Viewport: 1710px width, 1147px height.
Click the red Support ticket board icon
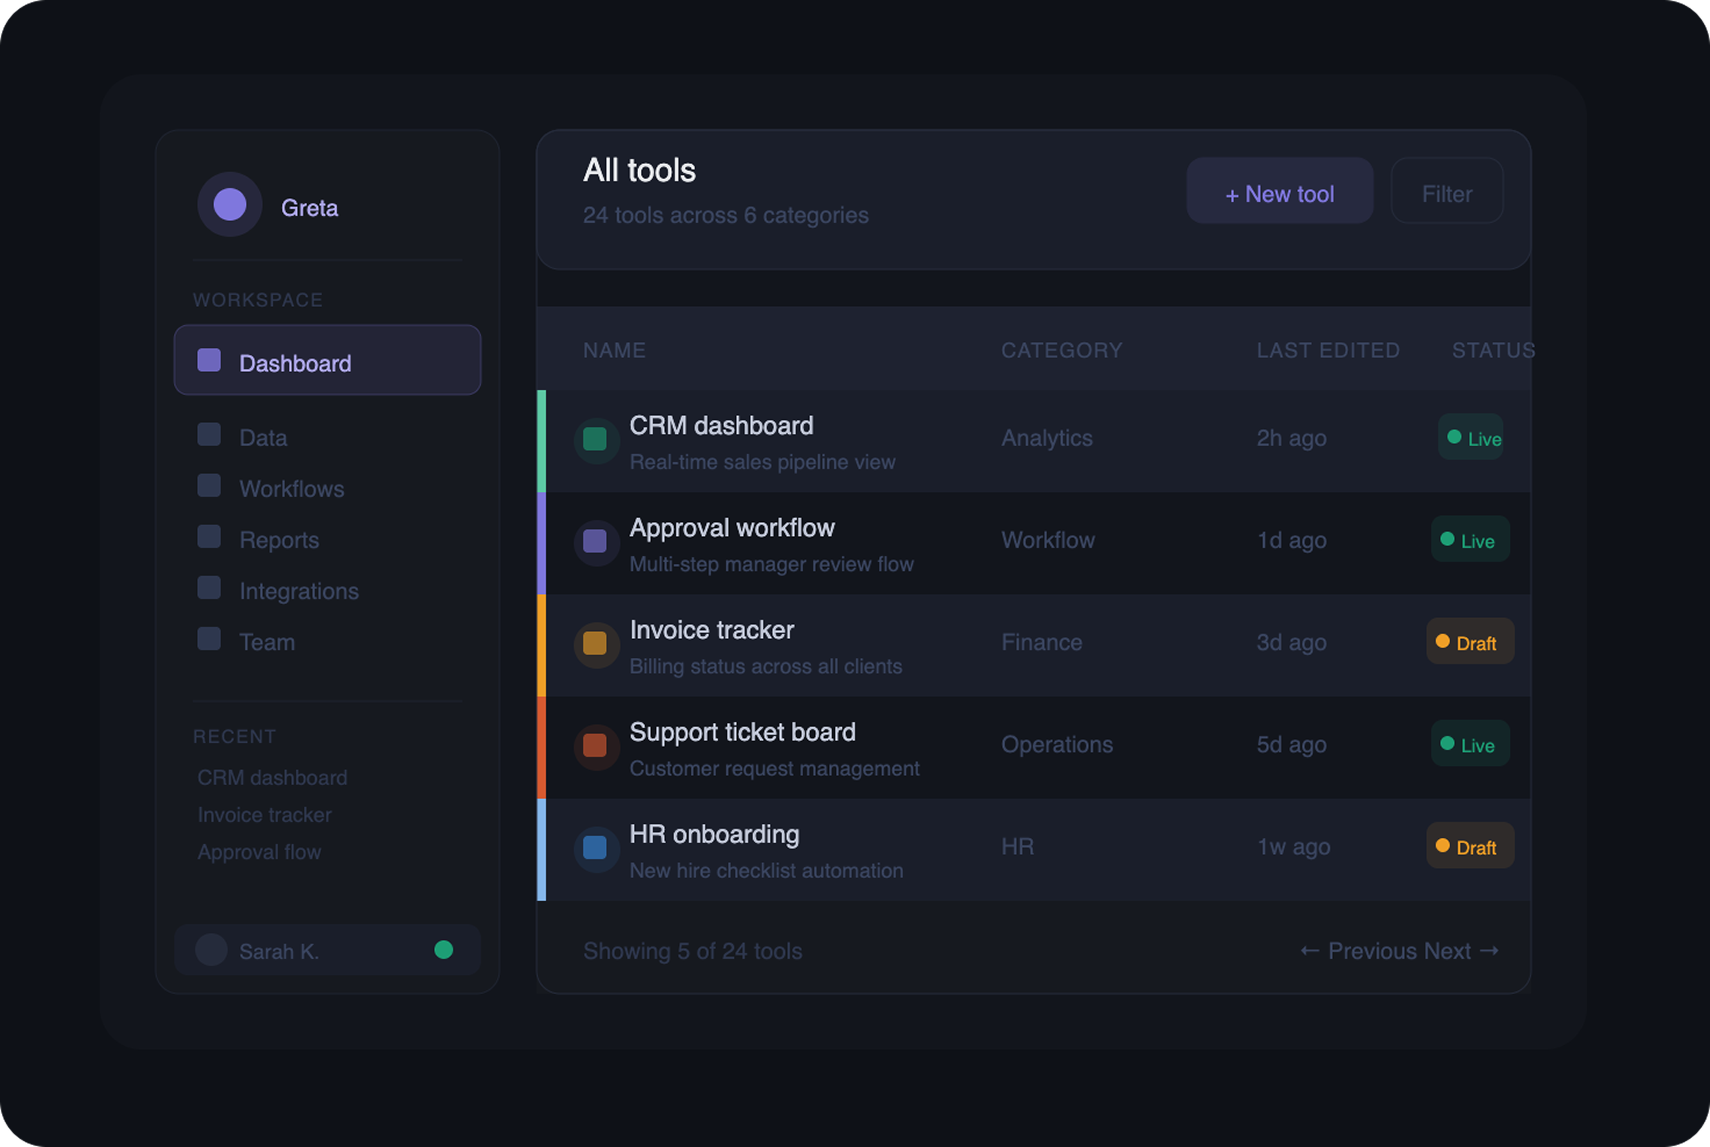coord(597,748)
